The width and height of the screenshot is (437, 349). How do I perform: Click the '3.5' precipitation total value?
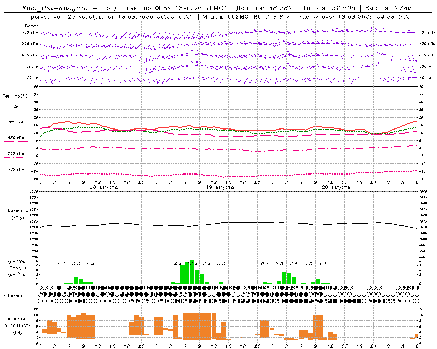point(294,264)
